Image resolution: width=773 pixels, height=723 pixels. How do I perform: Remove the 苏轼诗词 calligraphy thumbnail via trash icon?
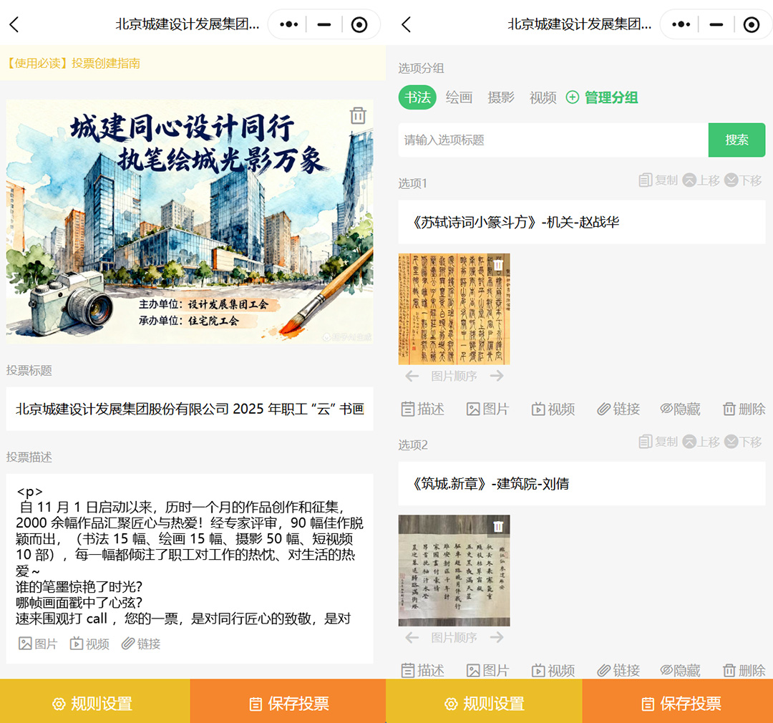(x=498, y=266)
